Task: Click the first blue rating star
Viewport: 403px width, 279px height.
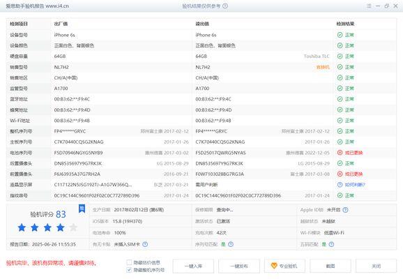Action: pyautogui.click(x=22, y=227)
